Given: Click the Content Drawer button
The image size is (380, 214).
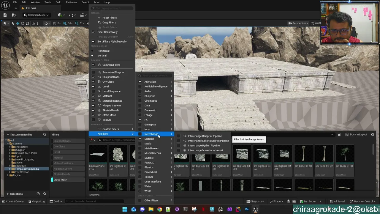Looking at the screenshot, I should 13,201.
